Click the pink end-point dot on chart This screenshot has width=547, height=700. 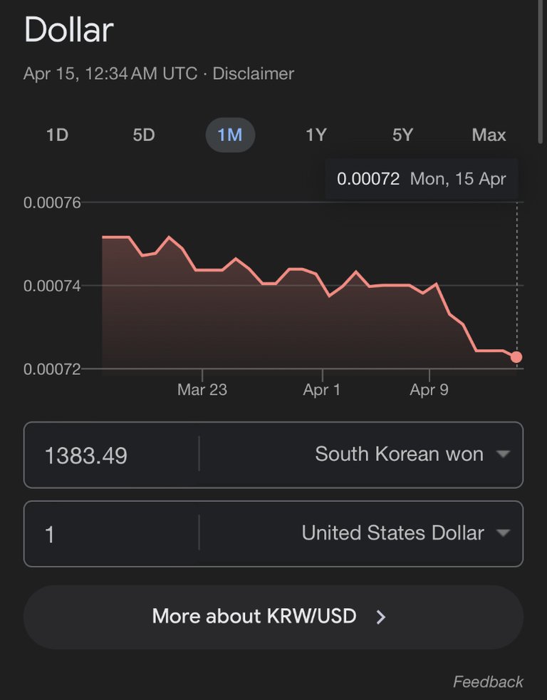click(x=516, y=357)
